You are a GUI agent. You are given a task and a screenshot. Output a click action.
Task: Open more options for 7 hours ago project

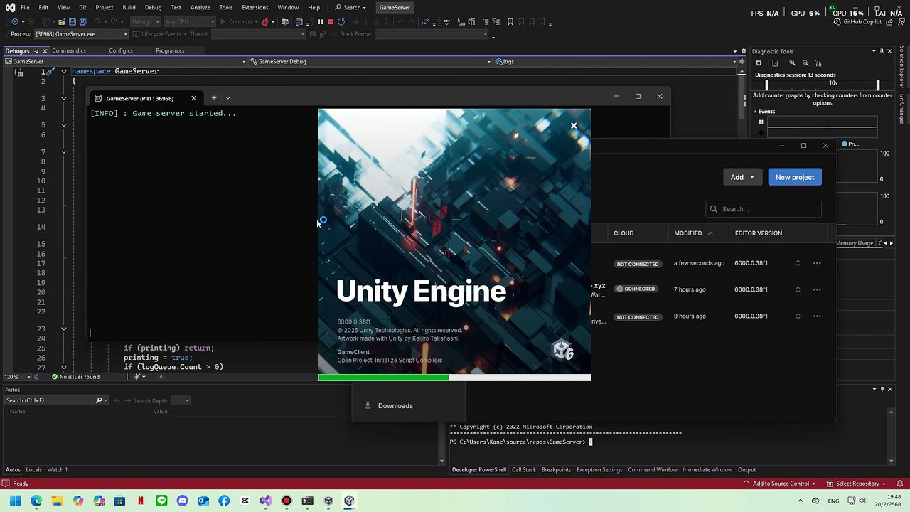(817, 289)
